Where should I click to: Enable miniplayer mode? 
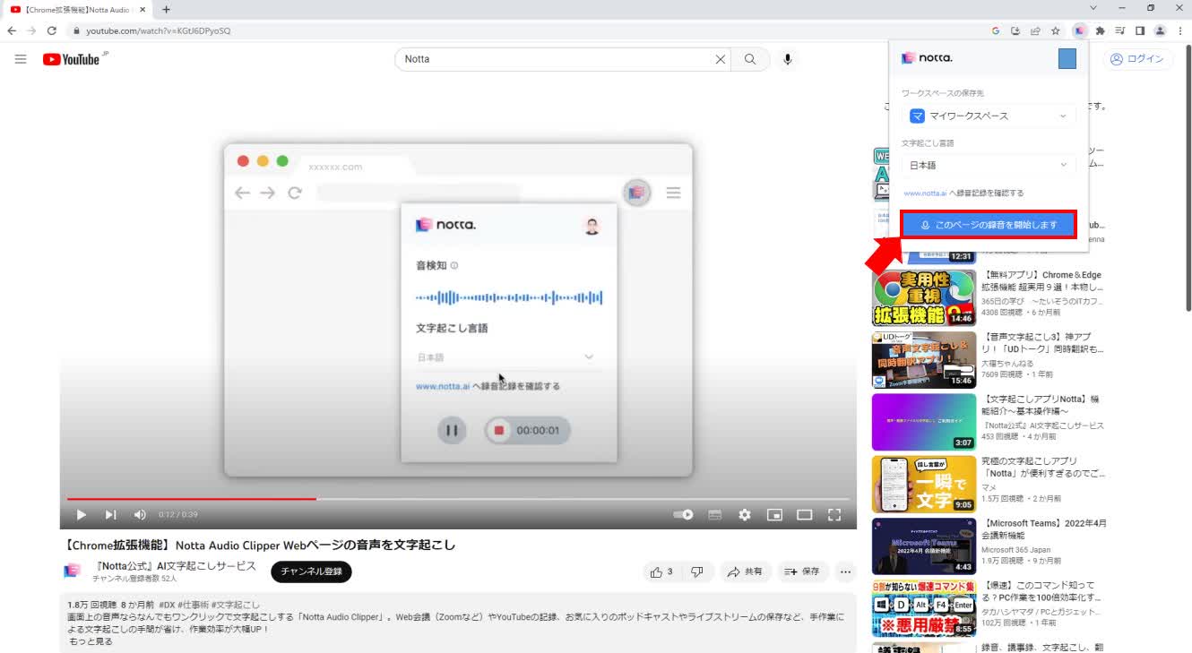pos(774,515)
